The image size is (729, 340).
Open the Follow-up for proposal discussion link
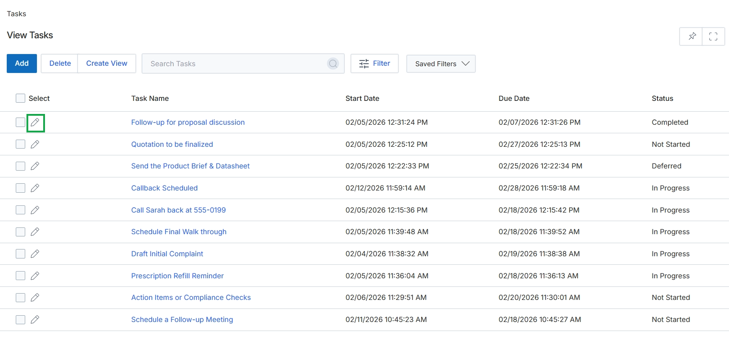click(188, 122)
